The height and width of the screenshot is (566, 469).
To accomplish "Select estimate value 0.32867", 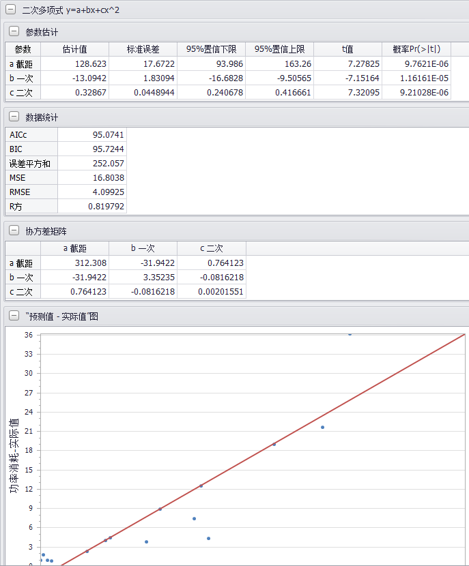I will (75, 93).
